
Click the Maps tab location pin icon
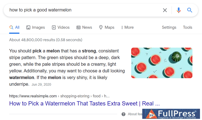[x=101, y=27]
